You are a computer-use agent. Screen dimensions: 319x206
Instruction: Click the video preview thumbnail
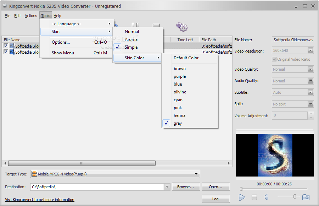pyautogui.click(x=275, y=155)
